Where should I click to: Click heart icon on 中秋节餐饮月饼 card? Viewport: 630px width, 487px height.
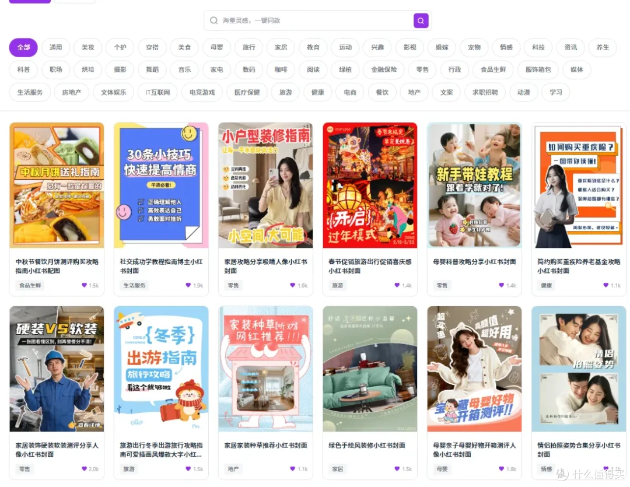coord(84,285)
